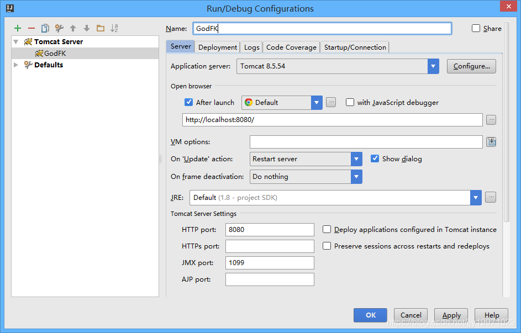Open Help for this dialog
Screen dimensions: 521x333
click(x=491, y=315)
